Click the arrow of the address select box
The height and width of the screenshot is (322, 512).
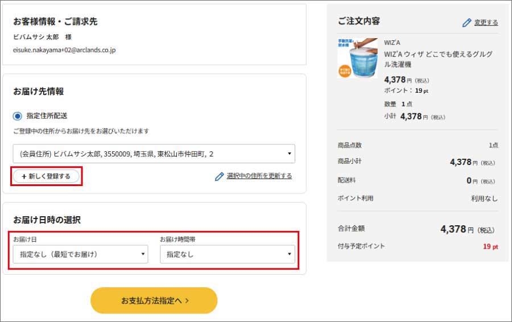coord(290,154)
